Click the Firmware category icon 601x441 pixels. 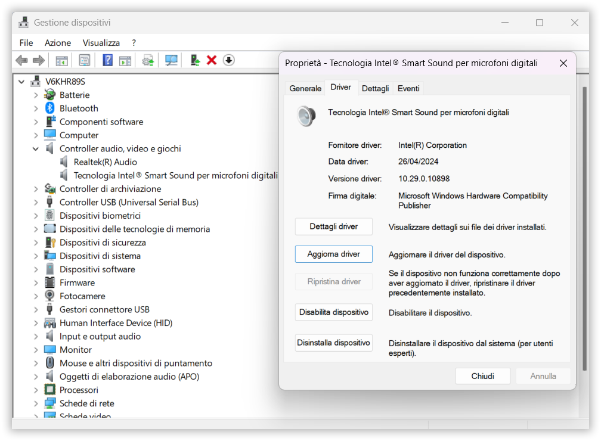click(x=50, y=282)
